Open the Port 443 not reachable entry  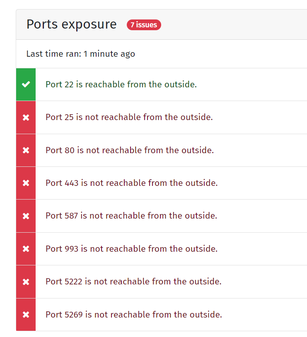[162, 183]
